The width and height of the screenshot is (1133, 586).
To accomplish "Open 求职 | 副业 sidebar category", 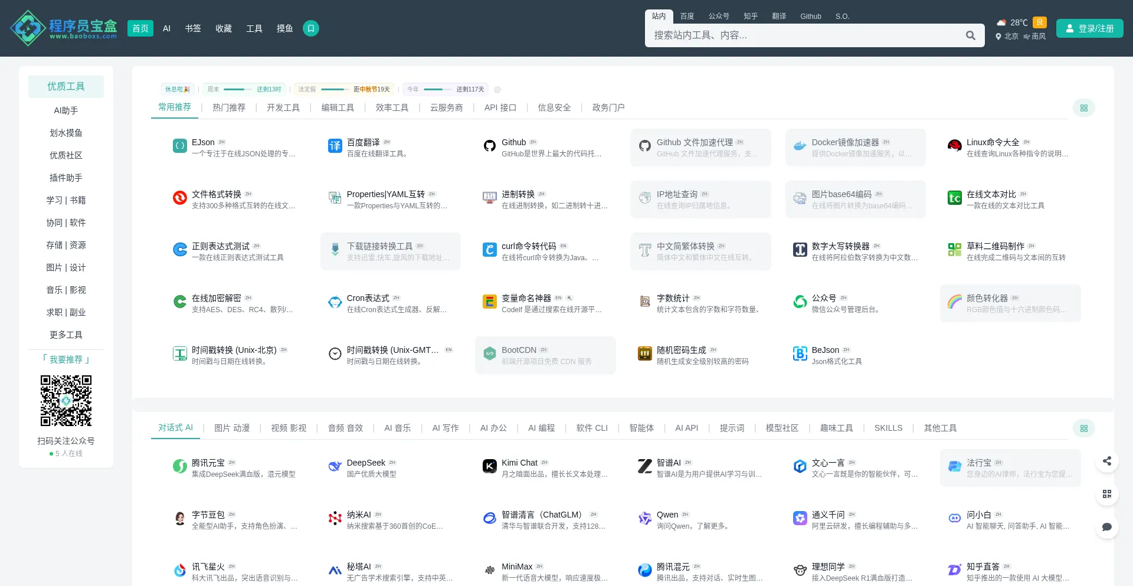I will click(66, 312).
